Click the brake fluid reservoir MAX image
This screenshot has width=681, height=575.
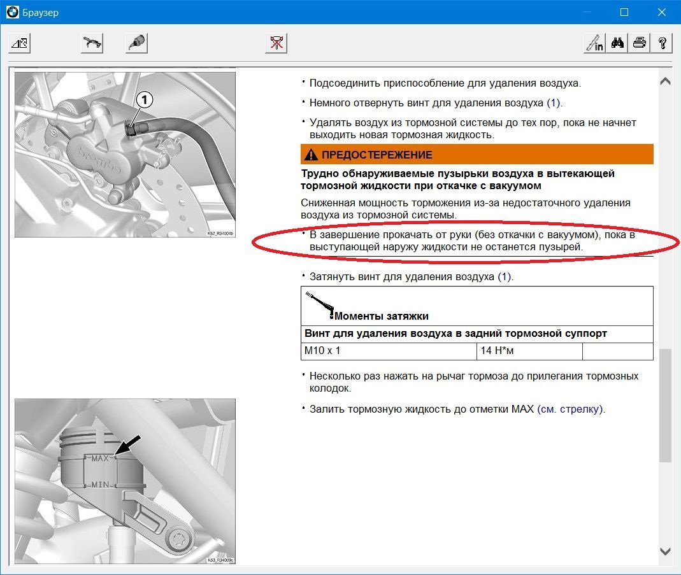point(125,481)
